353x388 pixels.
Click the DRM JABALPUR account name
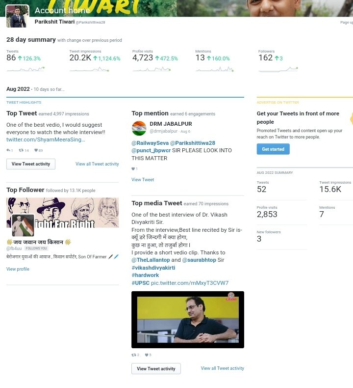click(171, 124)
